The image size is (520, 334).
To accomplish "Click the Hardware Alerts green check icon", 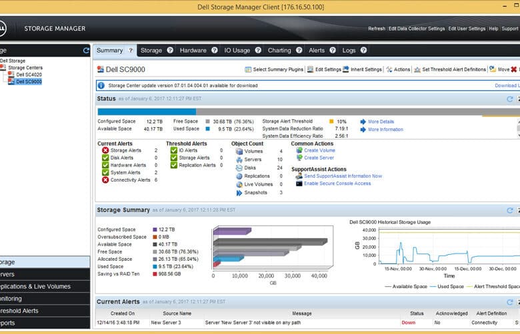I will (105, 165).
